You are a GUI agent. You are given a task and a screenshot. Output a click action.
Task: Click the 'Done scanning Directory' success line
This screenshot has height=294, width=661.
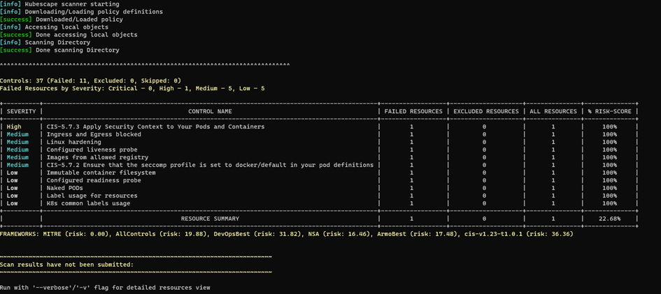point(59,50)
